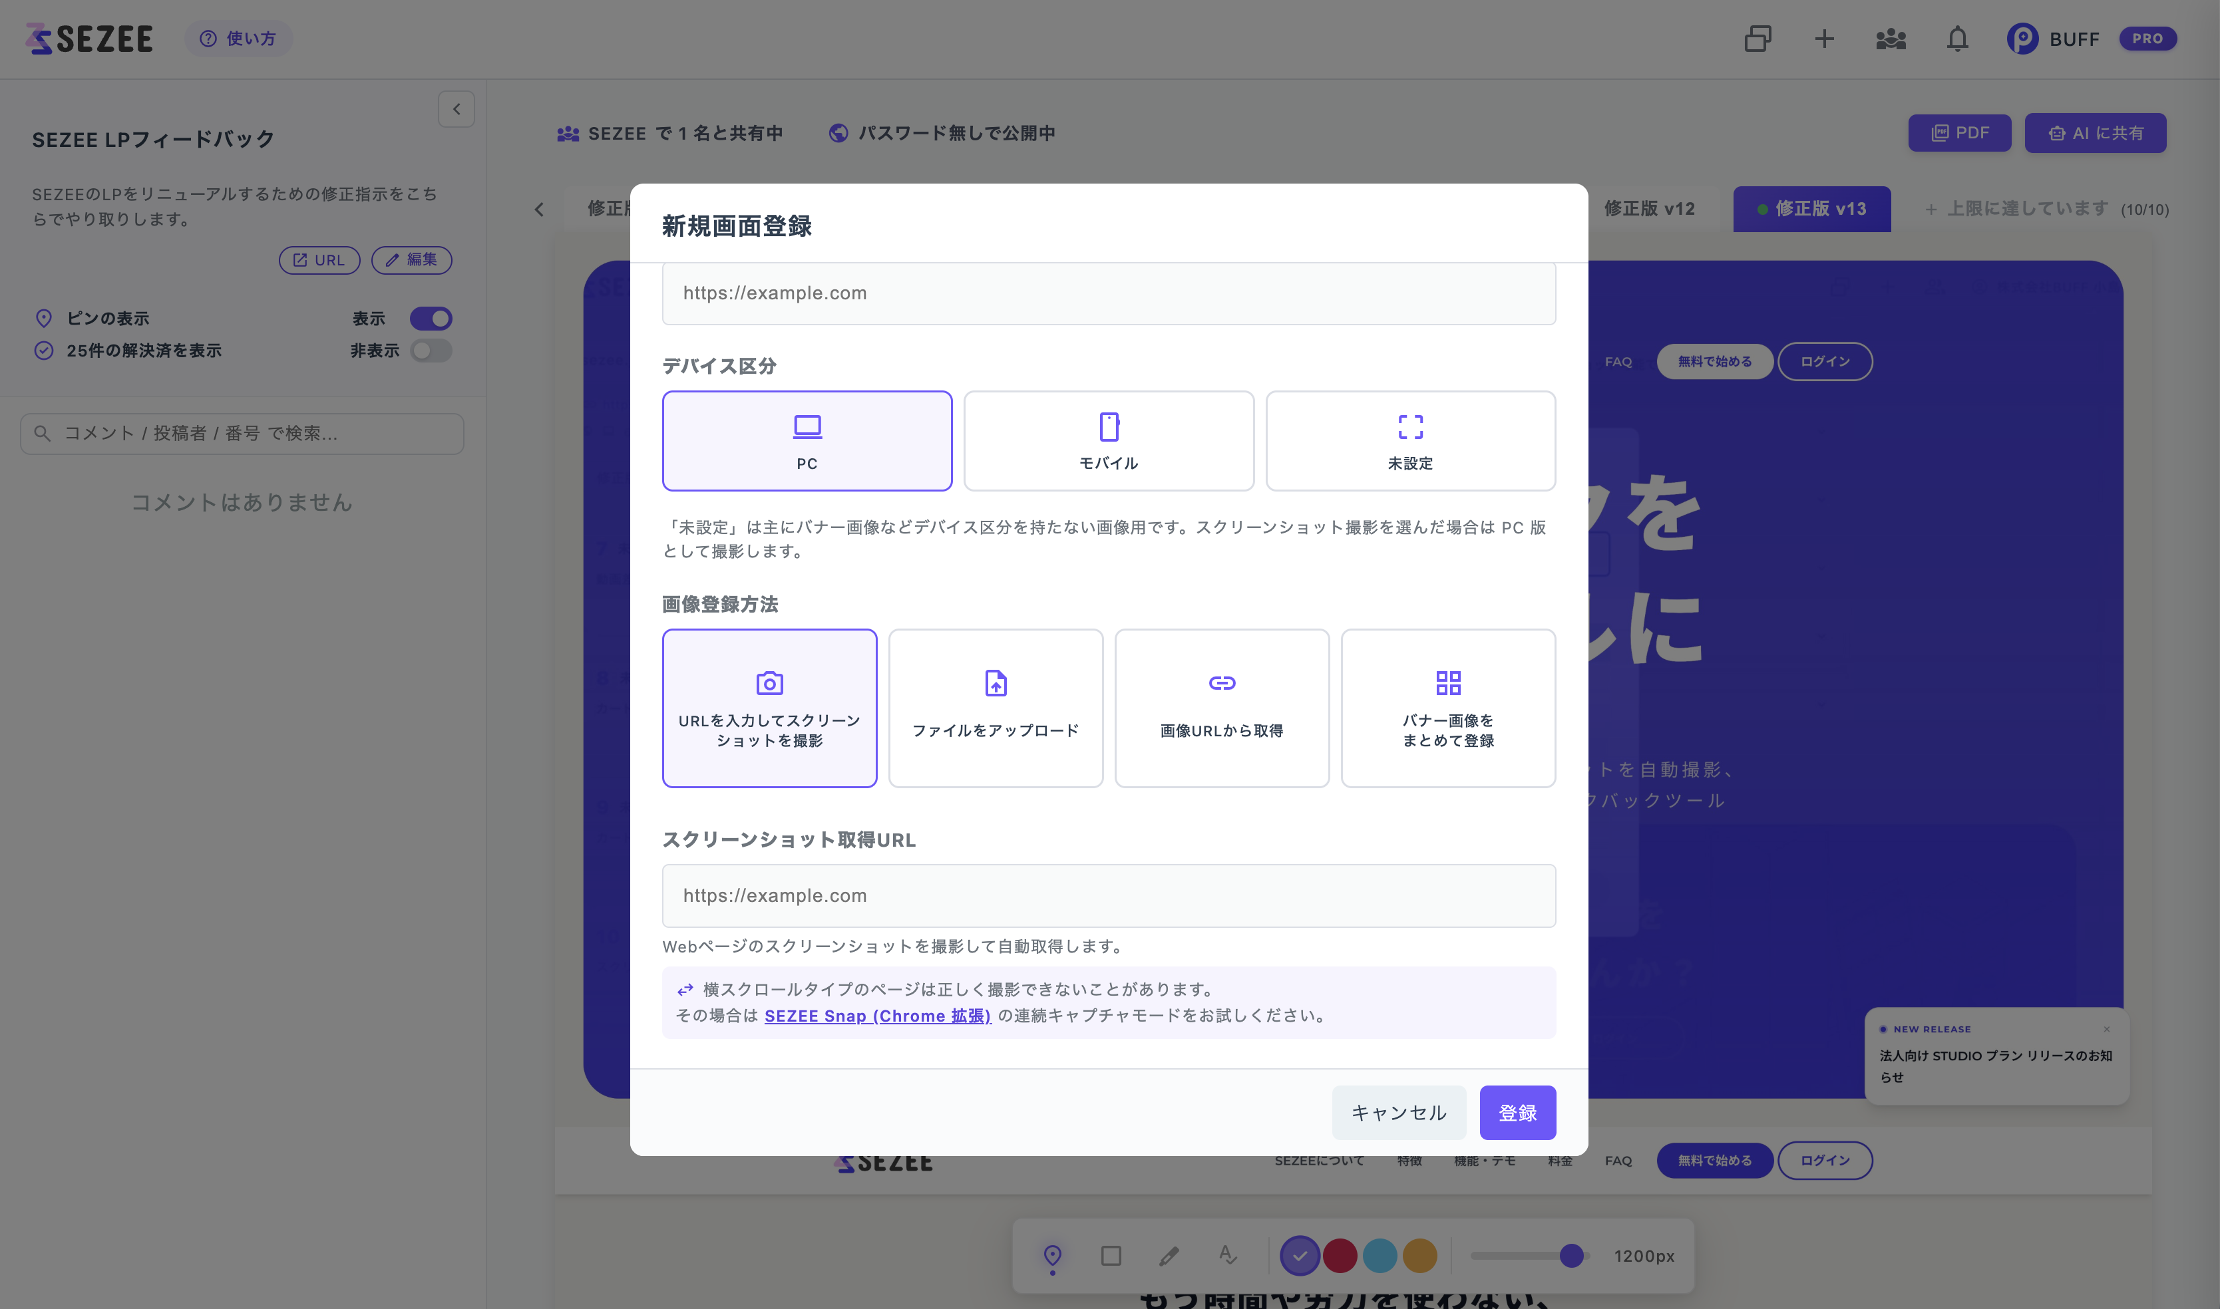Click the PRO plan badge
This screenshot has width=2220, height=1309.
[x=2147, y=38]
